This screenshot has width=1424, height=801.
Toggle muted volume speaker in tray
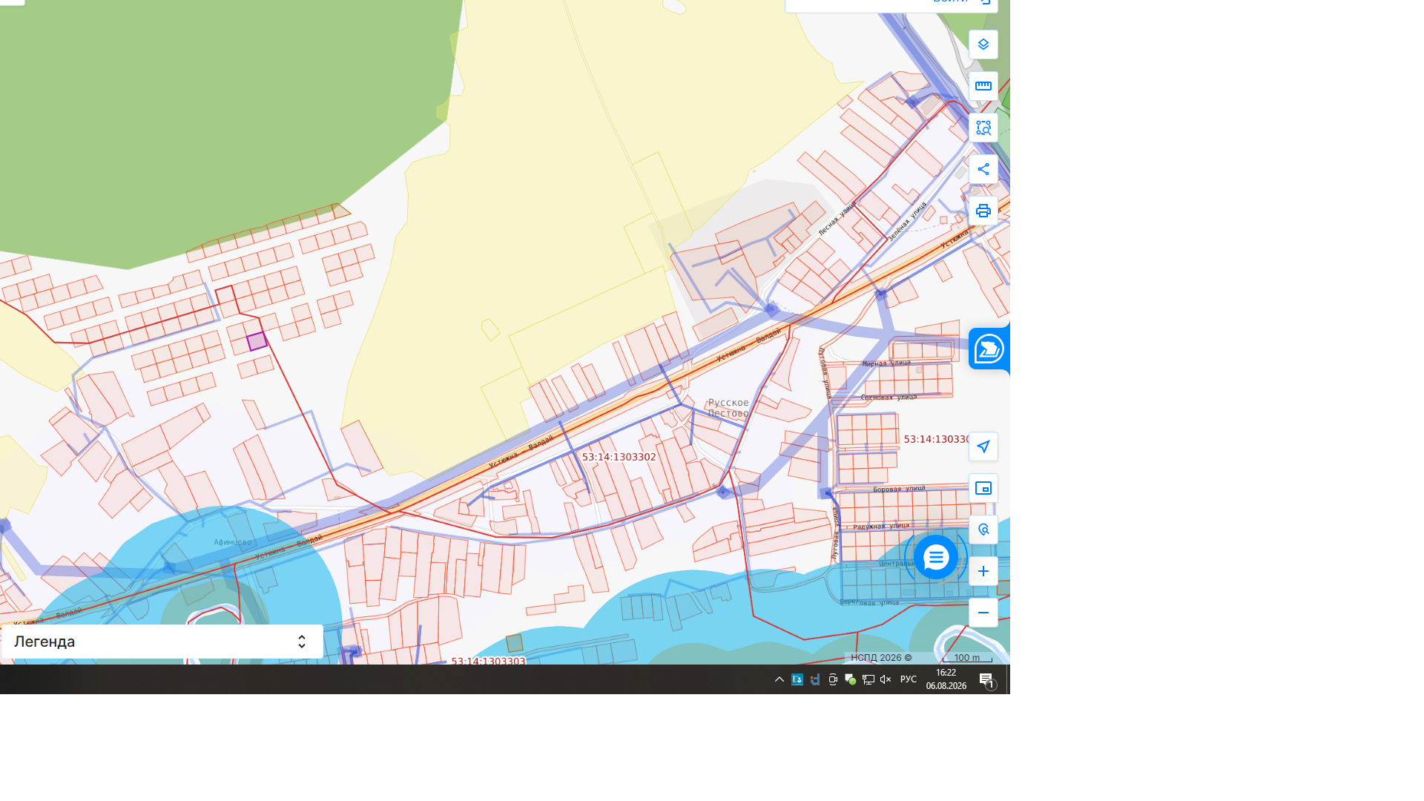[886, 679]
